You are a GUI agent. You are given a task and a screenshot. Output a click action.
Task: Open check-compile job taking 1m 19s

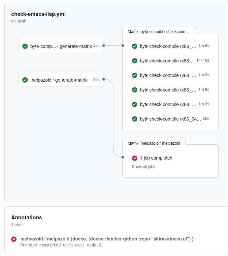tap(171, 61)
